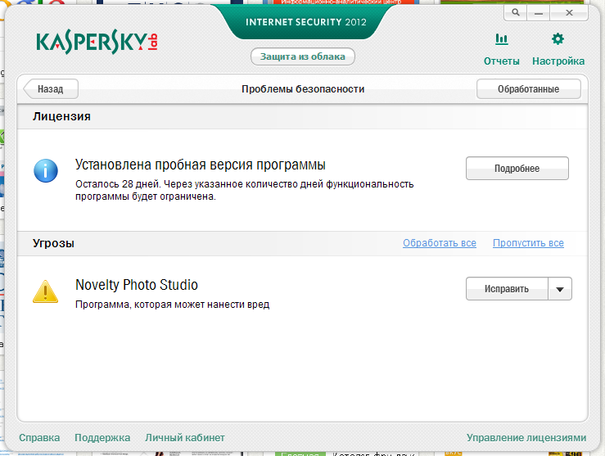Screen dimensions: 605x456
Task: Click Исправить to fix Novelty Photo Studio
Action: tap(507, 289)
